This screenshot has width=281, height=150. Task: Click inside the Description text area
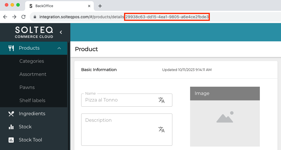point(120,131)
